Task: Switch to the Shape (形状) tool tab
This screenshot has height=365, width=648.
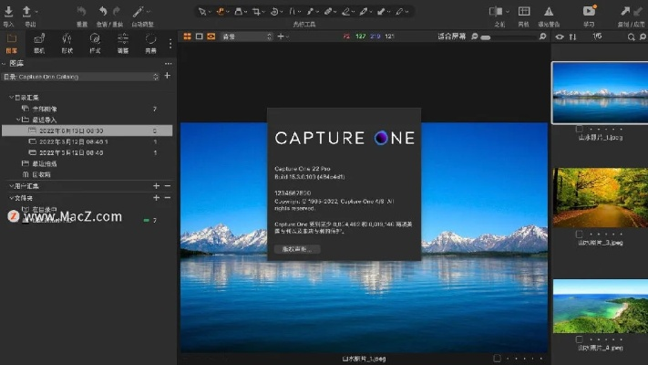Action: 67,39
